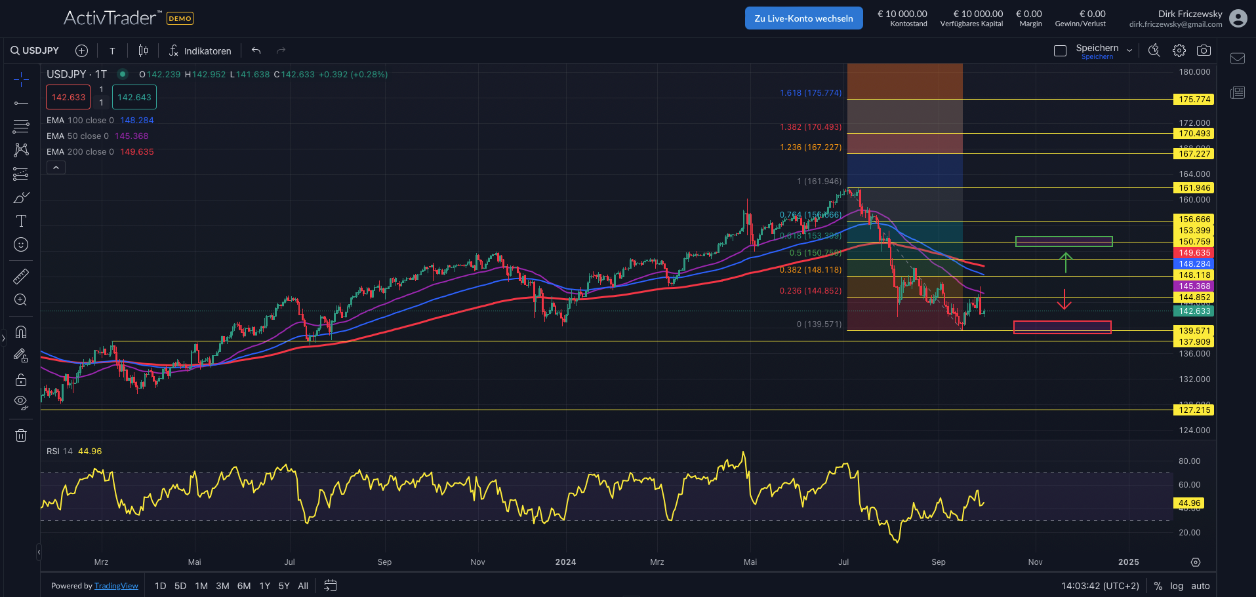Viewport: 1256px width, 597px height.
Task: Activate the zoom-in tool
Action: 21,299
